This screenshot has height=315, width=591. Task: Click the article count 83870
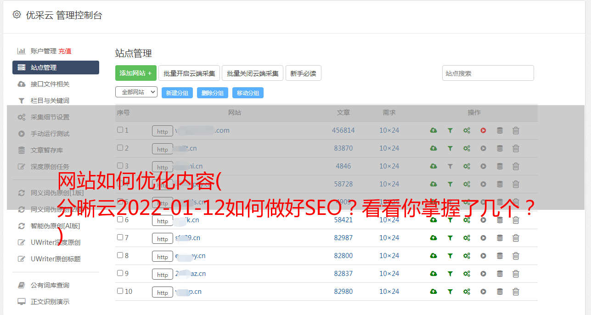[x=343, y=148]
